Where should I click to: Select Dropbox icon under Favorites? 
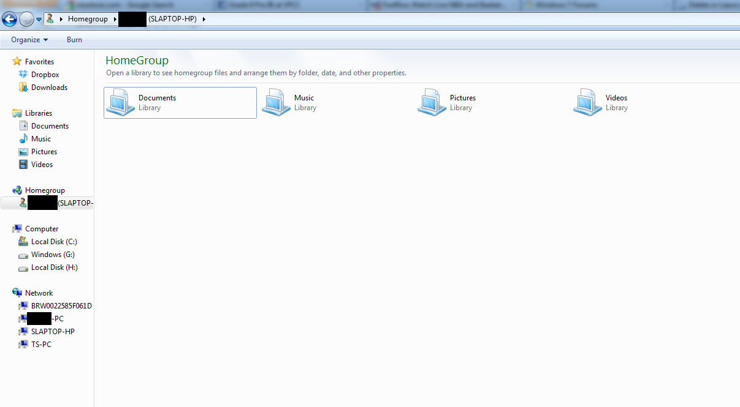(23, 75)
